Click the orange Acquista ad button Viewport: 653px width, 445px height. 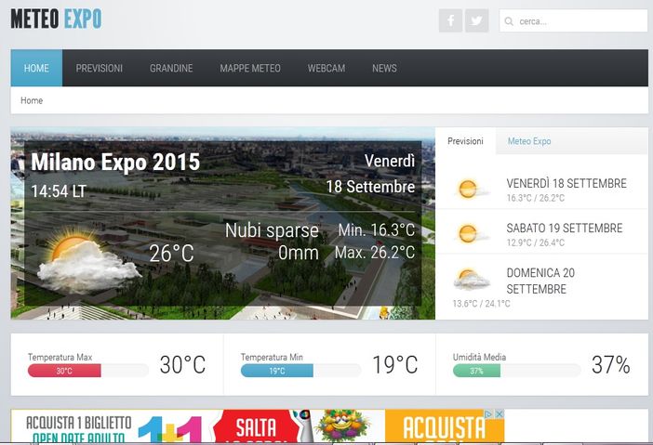445,426
